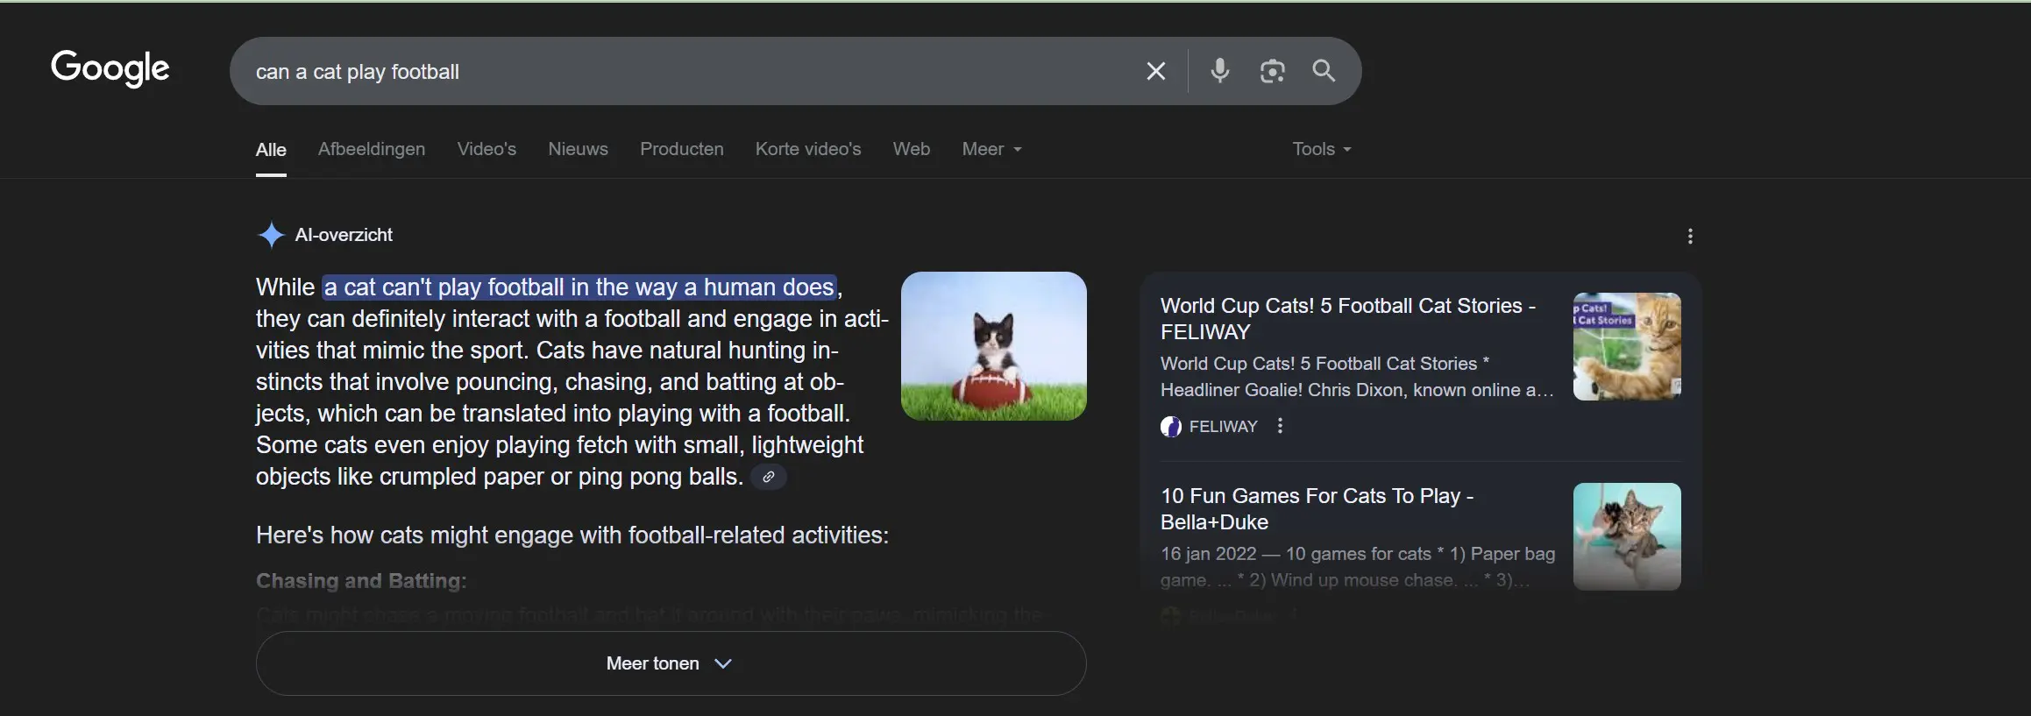Click 'Here's how cats might engage' sentence
Screen dimensions: 2031x716
tap(572, 535)
